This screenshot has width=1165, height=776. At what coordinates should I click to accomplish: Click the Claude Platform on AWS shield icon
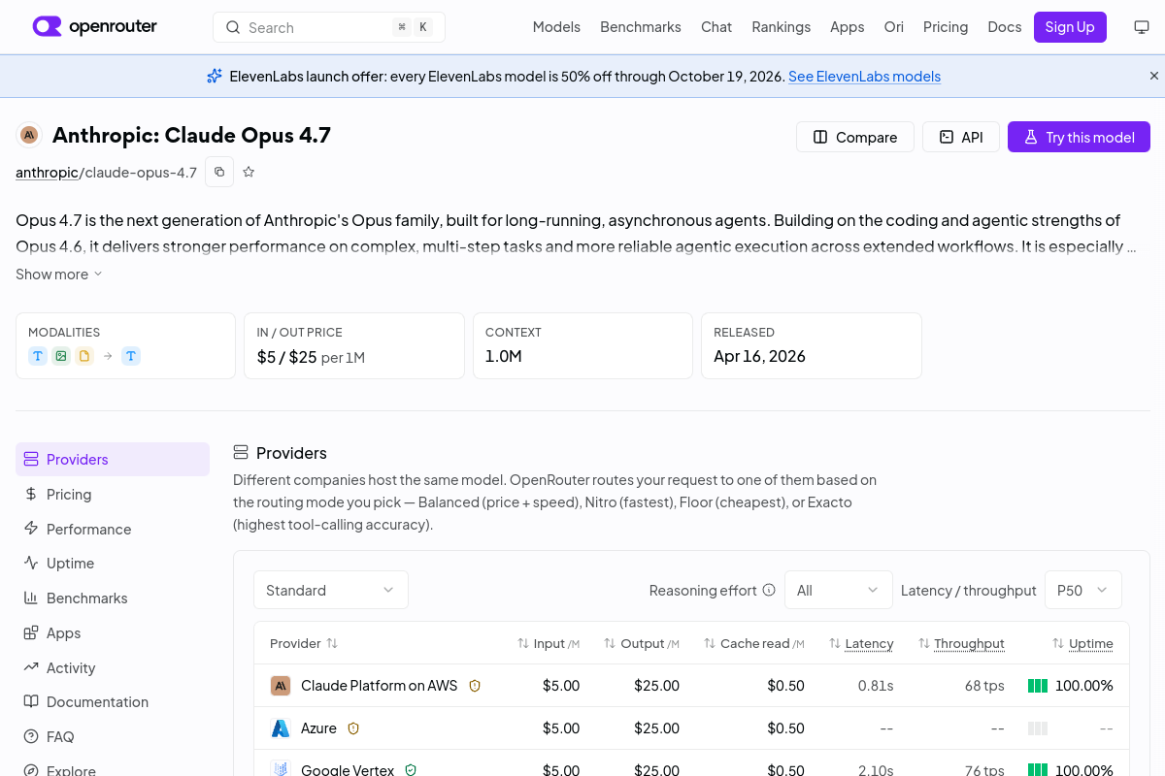click(475, 686)
